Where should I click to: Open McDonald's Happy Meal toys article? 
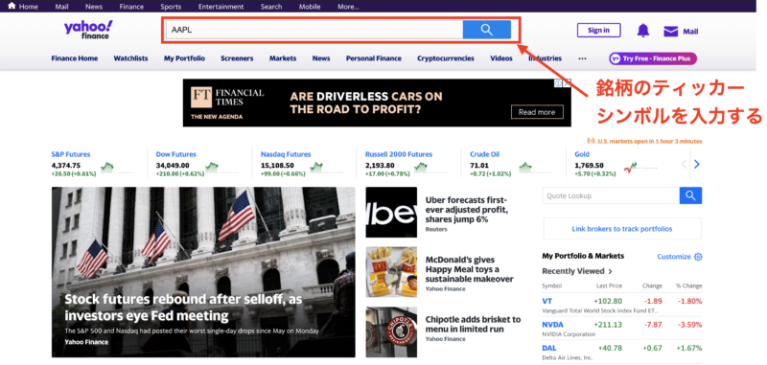tap(469, 269)
